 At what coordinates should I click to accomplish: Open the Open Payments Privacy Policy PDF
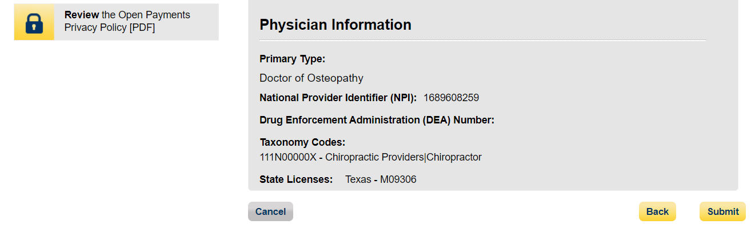(x=127, y=21)
